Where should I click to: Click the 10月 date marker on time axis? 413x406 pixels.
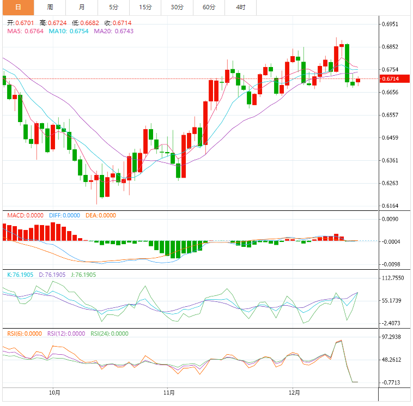point(54,392)
